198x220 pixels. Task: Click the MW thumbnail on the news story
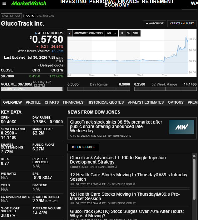pos(182,127)
